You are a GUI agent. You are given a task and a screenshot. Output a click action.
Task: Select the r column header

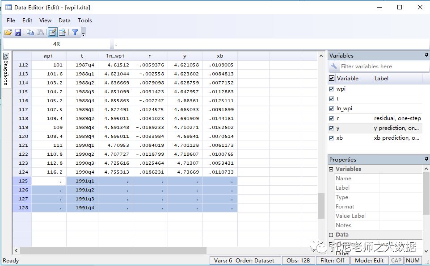click(x=150, y=56)
